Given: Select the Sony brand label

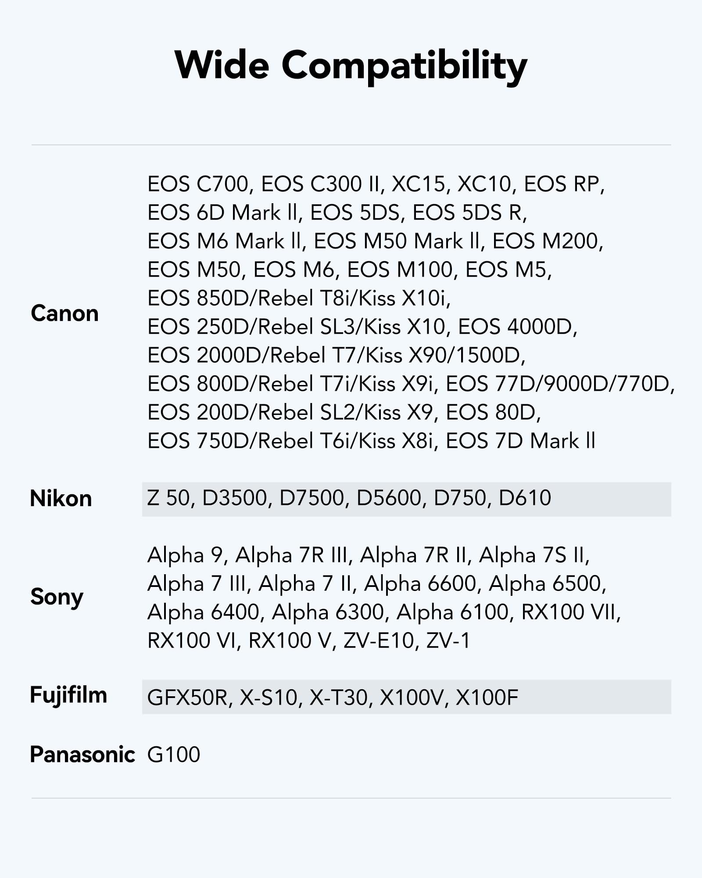Looking at the screenshot, I should [57, 597].
